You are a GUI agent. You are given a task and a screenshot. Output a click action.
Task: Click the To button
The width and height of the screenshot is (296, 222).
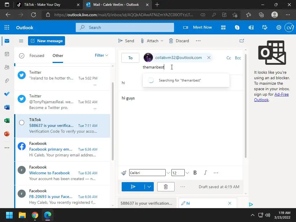(130, 58)
